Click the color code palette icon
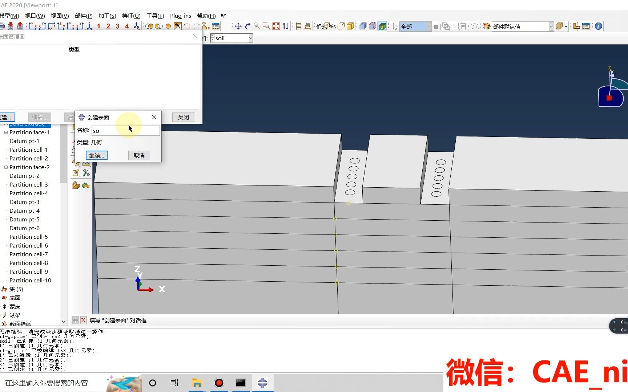The image size is (628, 392). [x=486, y=26]
